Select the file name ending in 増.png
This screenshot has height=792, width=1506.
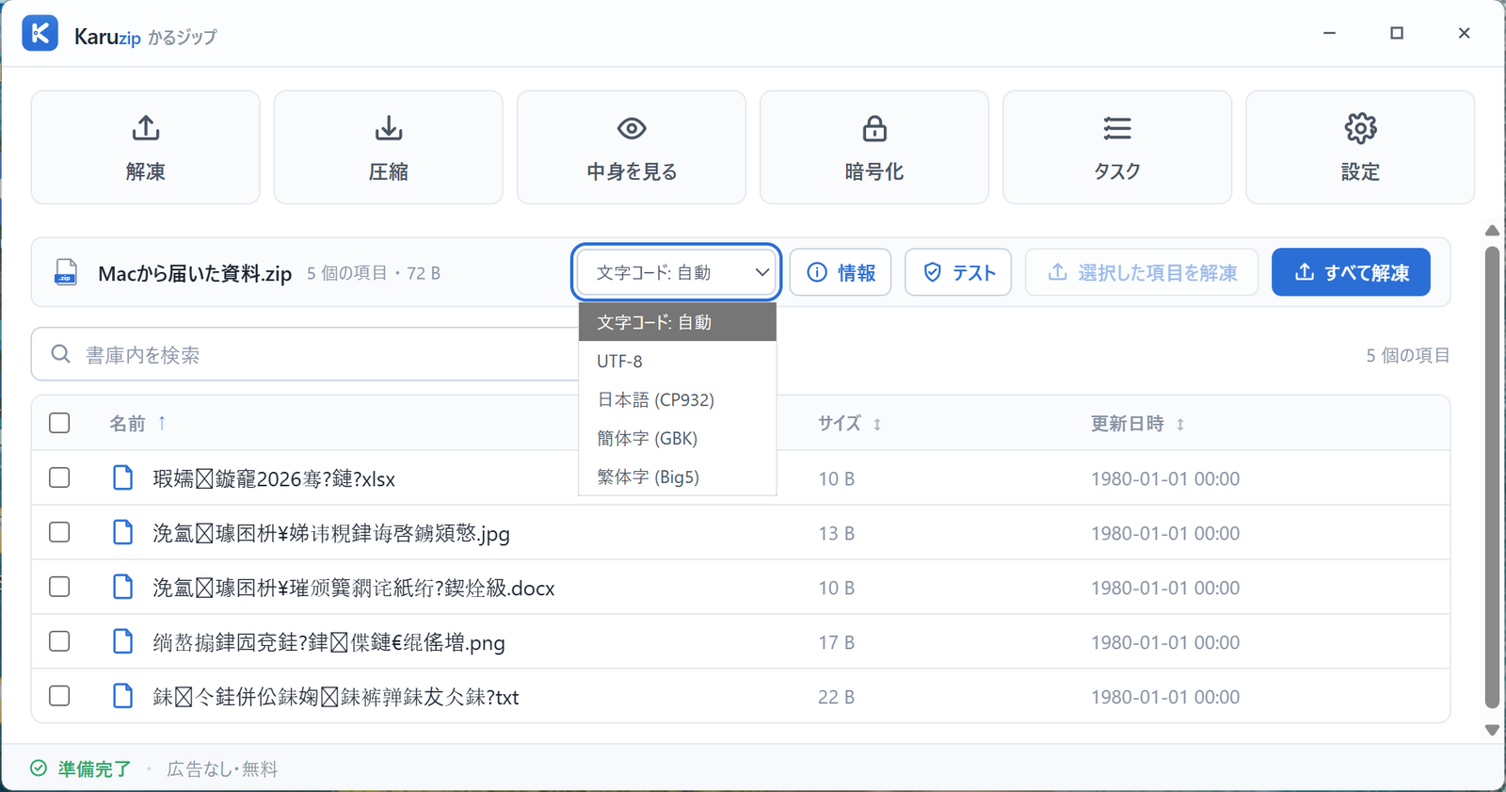pyautogui.click(x=328, y=642)
